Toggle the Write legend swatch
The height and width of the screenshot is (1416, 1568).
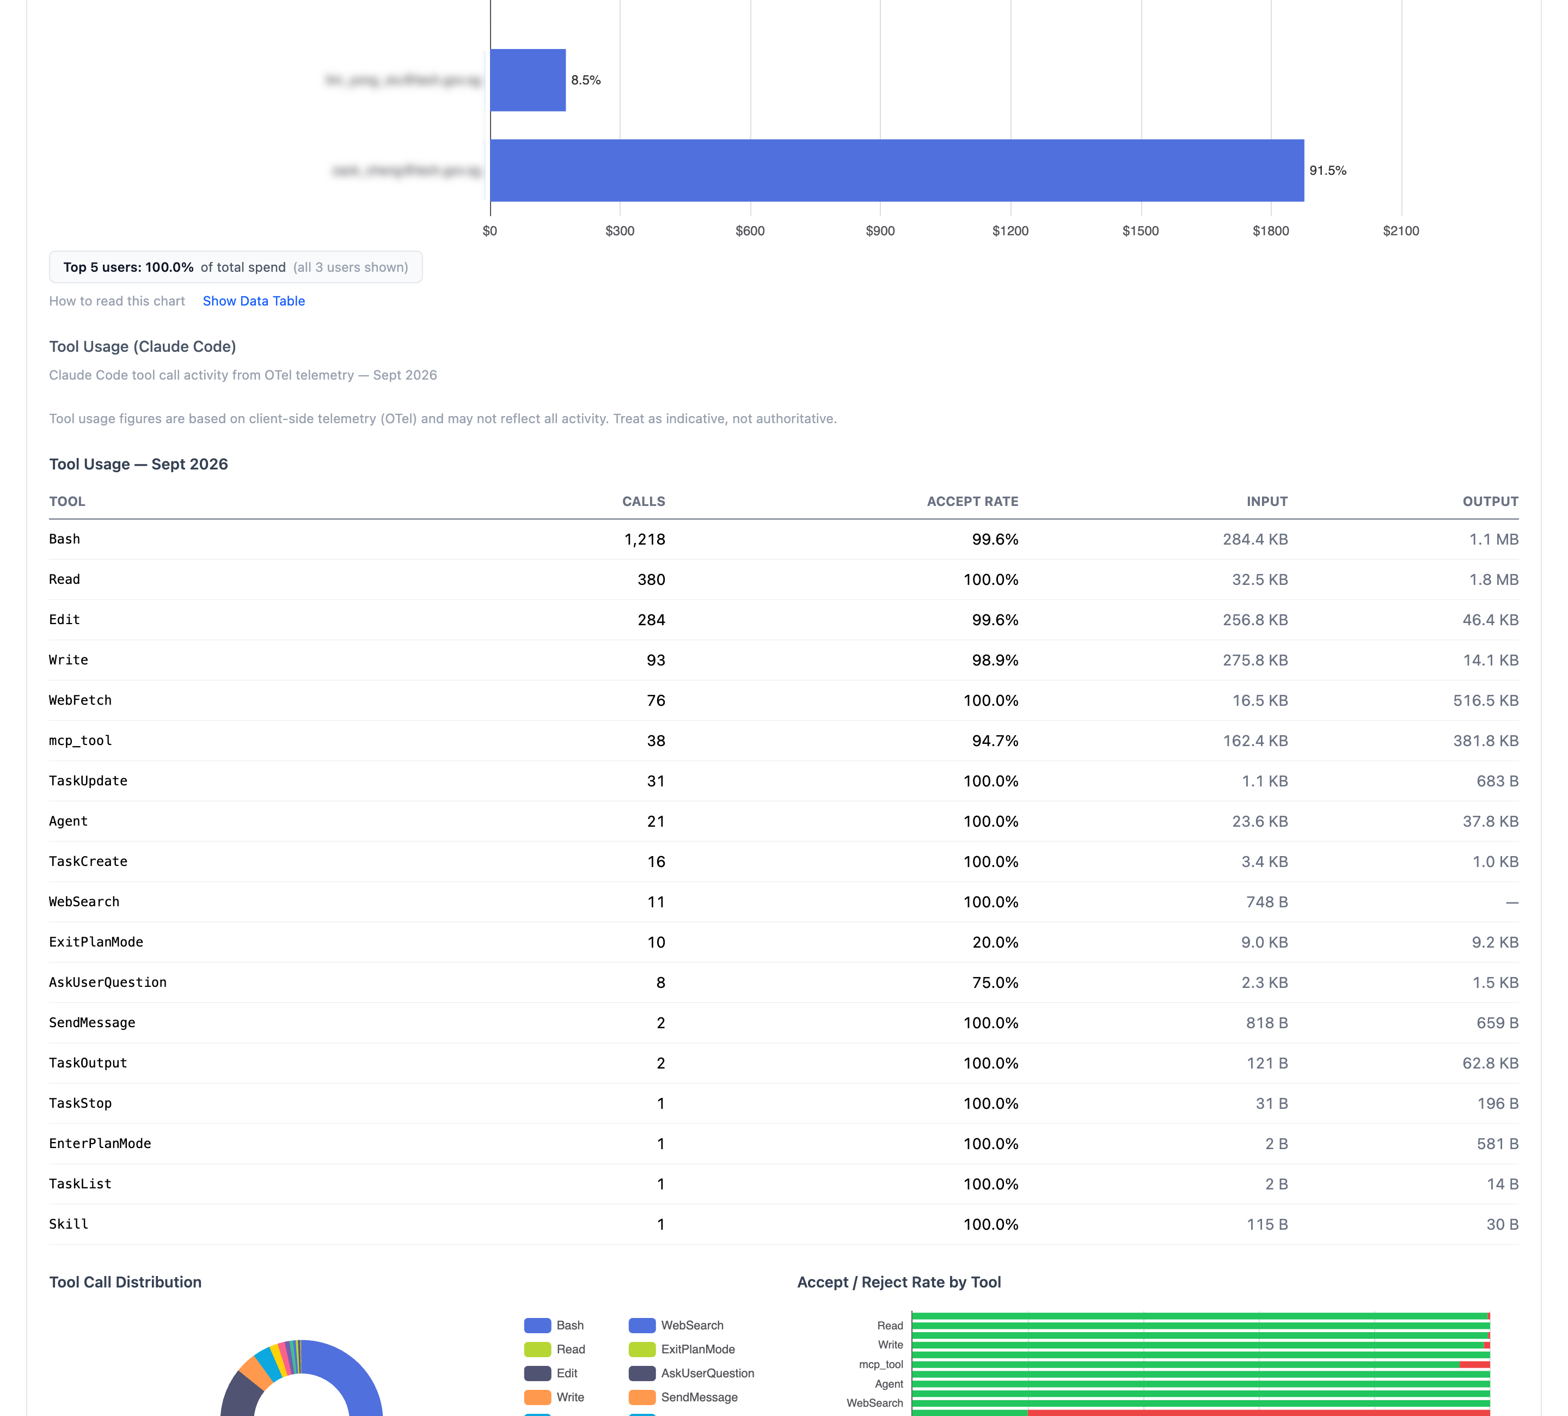pyautogui.click(x=537, y=1397)
